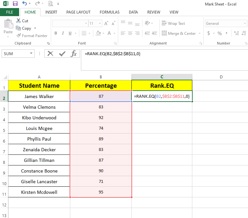Click Decrease Font Size icon
The height and width of the screenshot is (218, 248).
pos(113,24)
